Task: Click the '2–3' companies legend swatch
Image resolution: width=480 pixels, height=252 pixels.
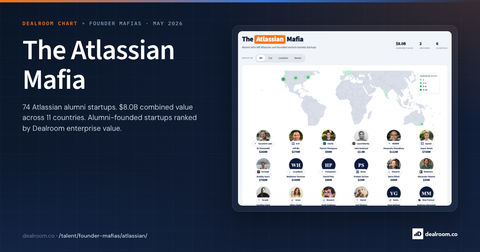Action: 420,83
